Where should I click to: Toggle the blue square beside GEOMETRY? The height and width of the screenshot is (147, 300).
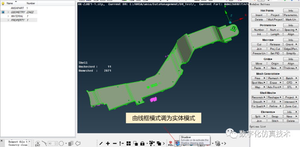(3, 12)
